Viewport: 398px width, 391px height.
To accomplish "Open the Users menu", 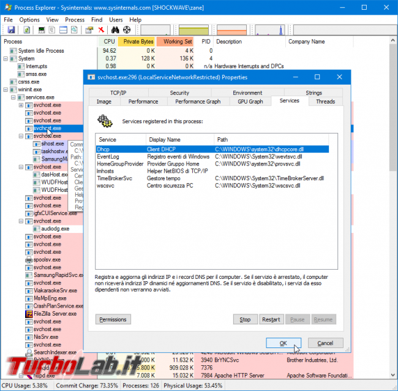I will pos(116,20).
